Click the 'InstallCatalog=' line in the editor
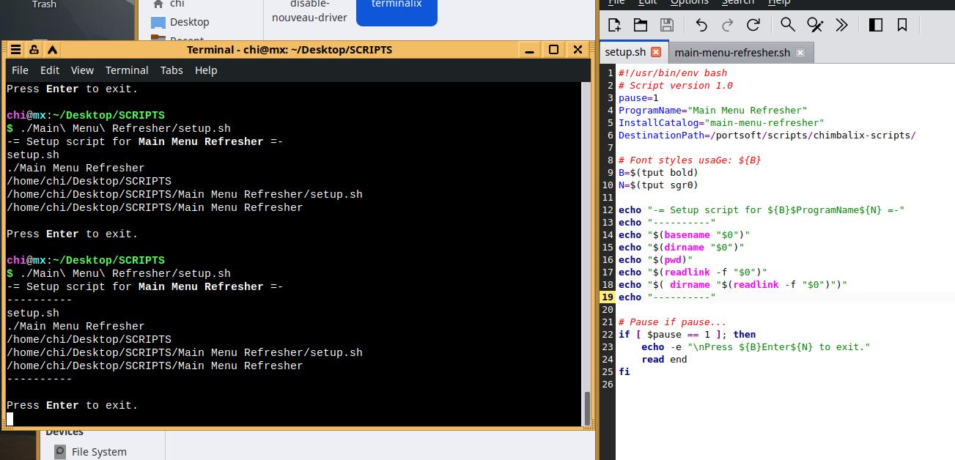This screenshot has height=460, width=955. pos(721,122)
